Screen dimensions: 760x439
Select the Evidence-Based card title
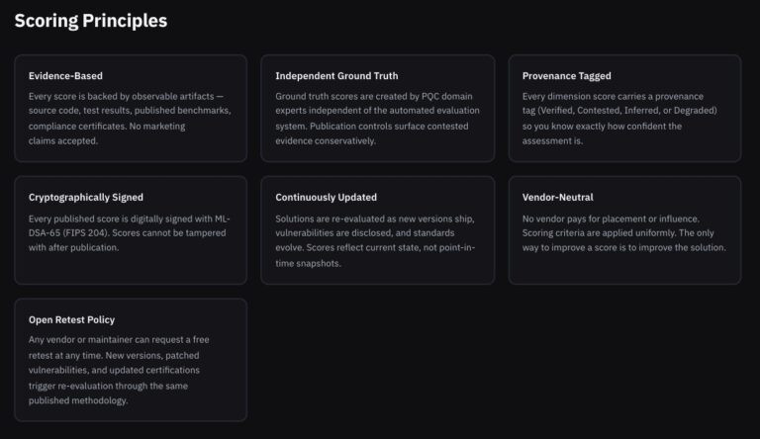65,75
